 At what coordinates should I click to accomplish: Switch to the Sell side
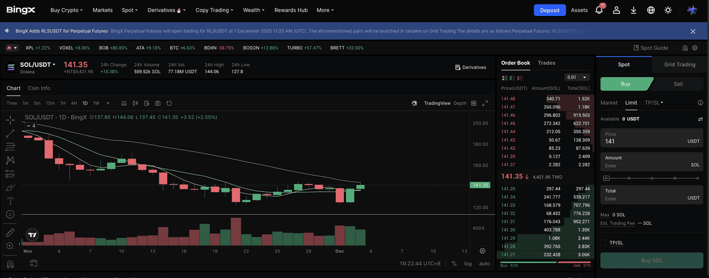pos(678,84)
